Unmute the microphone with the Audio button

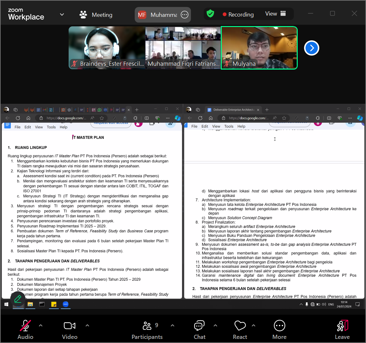coord(25,329)
